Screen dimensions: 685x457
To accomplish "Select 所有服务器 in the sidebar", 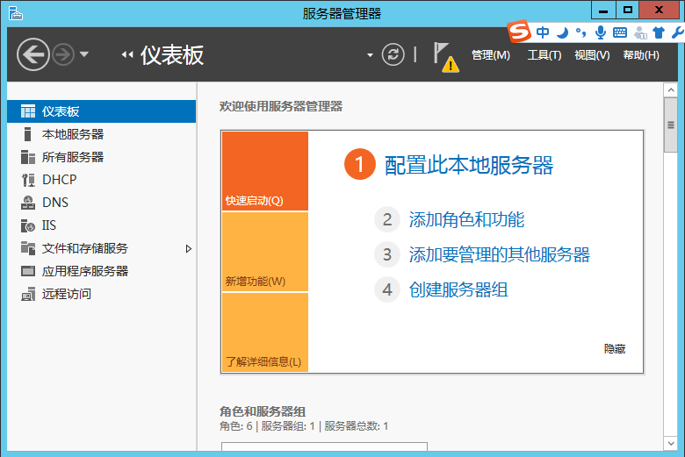I will click(101, 157).
